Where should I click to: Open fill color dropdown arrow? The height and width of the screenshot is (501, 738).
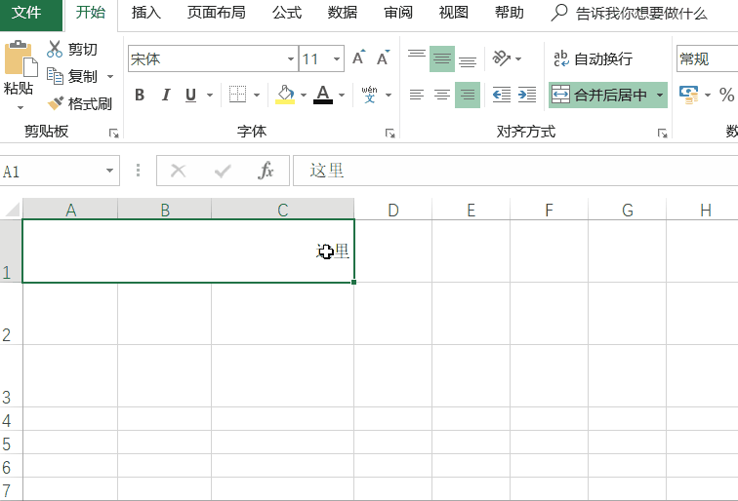304,95
